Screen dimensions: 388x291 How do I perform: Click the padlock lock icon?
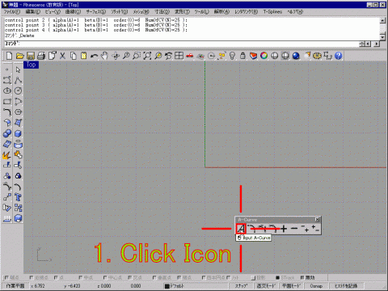pyautogui.click(x=242, y=56)
